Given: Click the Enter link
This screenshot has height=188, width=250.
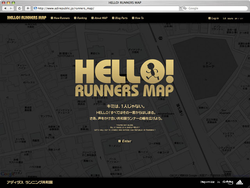Looking at the screenshot, I should [125, 141].
